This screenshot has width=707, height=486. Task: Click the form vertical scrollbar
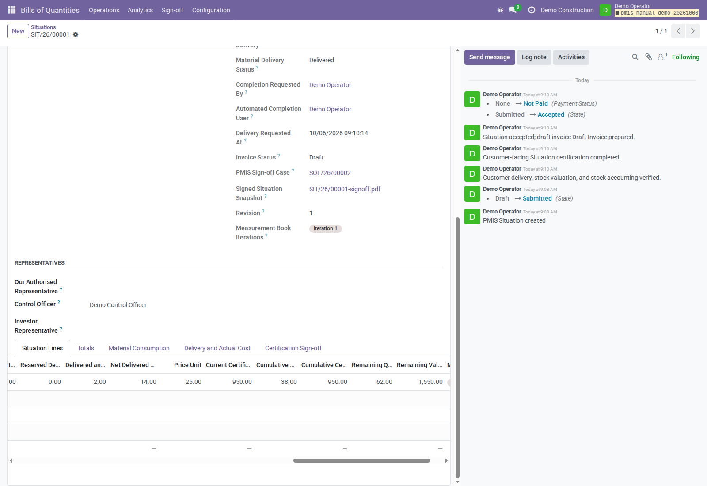(x=457, y=347)
